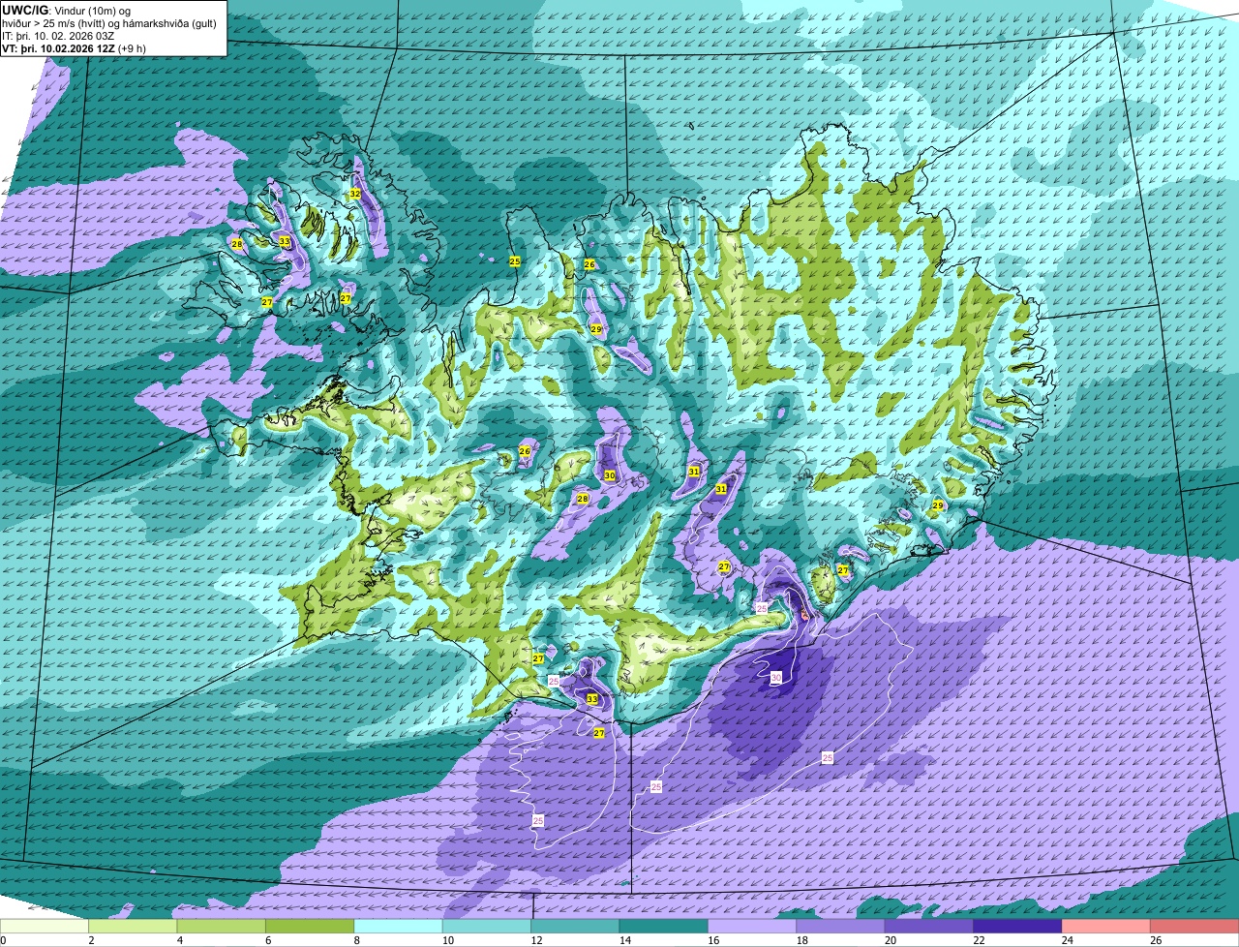Click the yellow "28" label on Westfjords west coast
This screenshot has width=1239, height=947.
[x=237, y=244]
